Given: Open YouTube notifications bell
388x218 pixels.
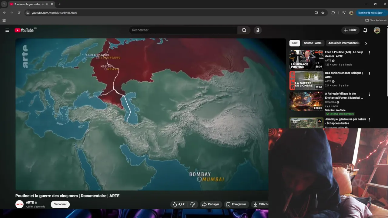Looking at the screenshot, I should click(x=365, y=30).
